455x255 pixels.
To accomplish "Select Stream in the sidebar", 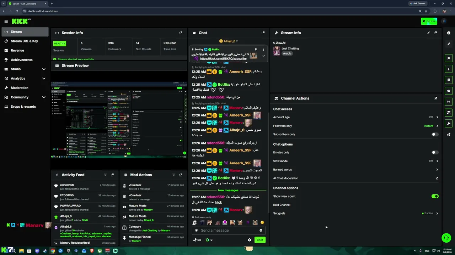I will pyautogui.click(x=25, y=32).
